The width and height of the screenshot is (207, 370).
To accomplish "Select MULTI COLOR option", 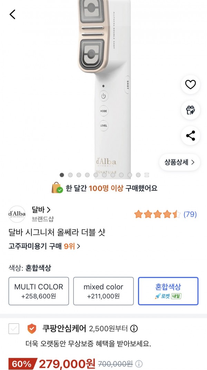I will [x=39, y=291].
